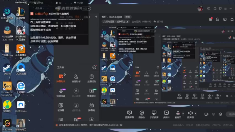Open the skin shirt icon in title bar
Viewport: 235px width, 132px height.
point(220,9)
